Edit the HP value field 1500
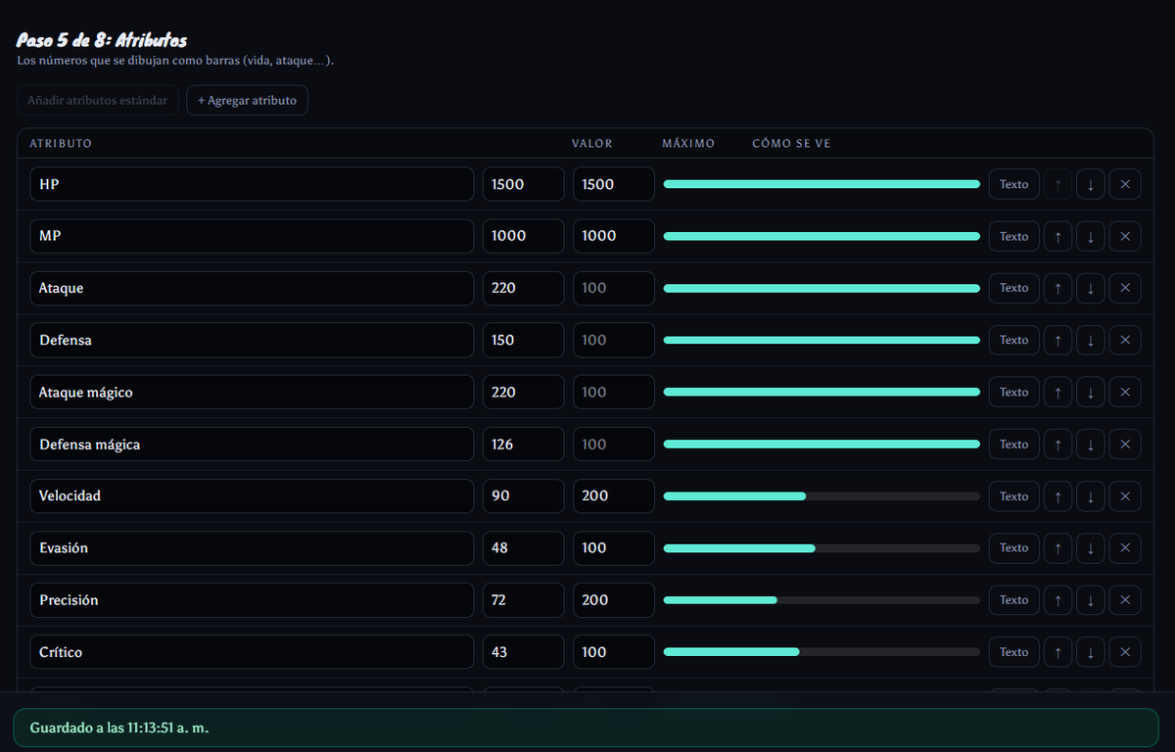The width and height of the screenshot is (1175, 752). coord(524,184)
